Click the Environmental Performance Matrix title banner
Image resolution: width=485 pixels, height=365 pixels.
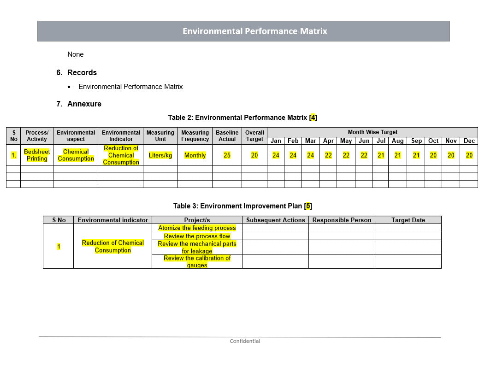(x=254, y=31)
